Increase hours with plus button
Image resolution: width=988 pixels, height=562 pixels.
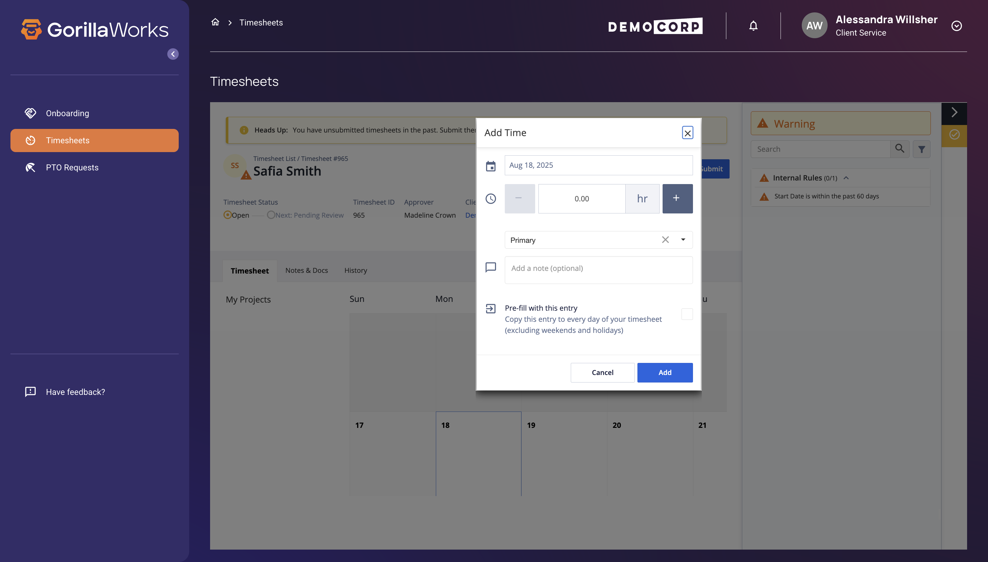(677, 198)
